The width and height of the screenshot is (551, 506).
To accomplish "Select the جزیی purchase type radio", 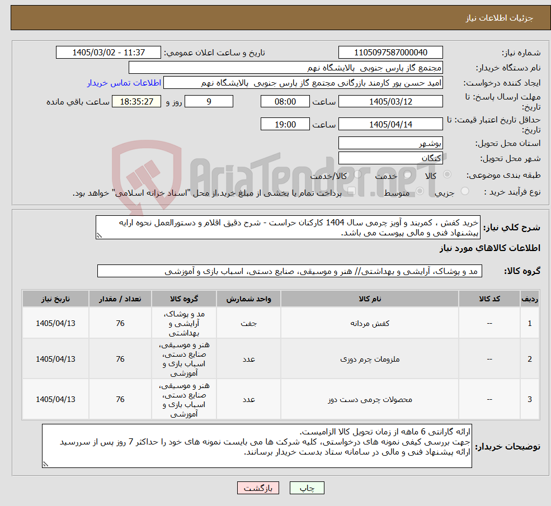I will click(465, 191).
